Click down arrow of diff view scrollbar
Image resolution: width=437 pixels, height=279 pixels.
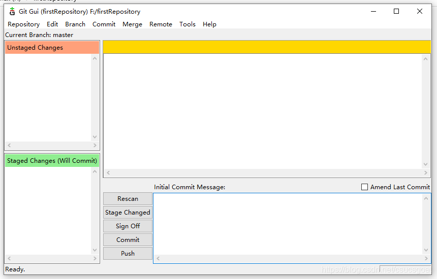point(426,164)
